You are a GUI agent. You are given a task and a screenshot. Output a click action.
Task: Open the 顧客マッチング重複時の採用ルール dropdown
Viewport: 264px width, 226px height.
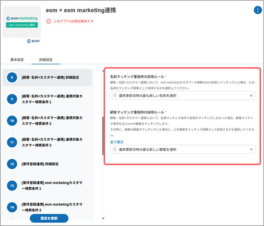180,149
